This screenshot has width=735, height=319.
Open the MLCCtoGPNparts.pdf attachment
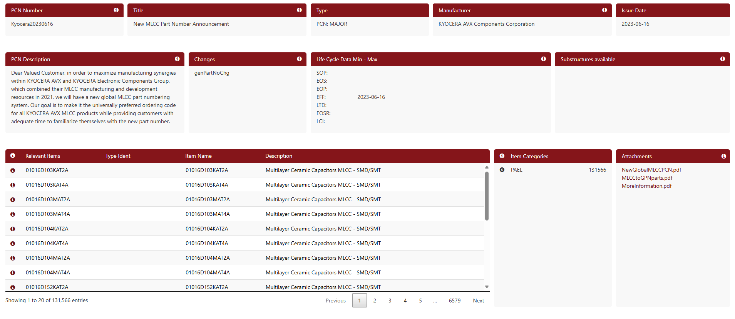coord(647,178)
